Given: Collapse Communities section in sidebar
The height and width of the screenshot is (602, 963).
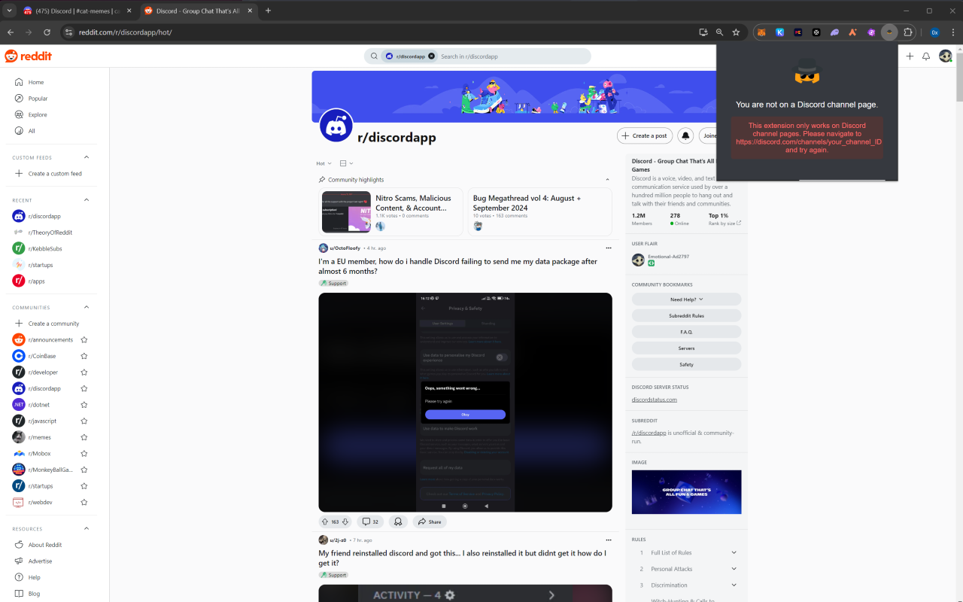Looking at the screenshot, I should (x=87, y=307).
